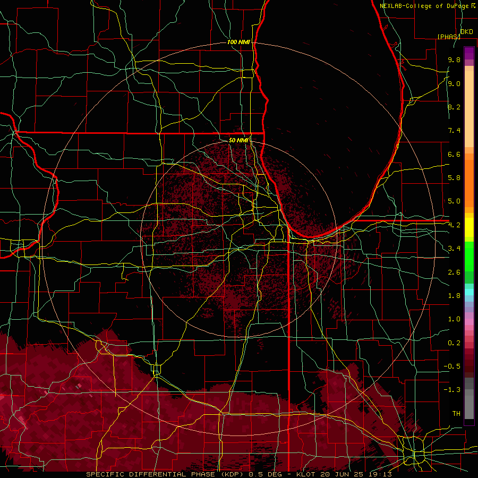Click the 1.8 scale value

(454, 296)
